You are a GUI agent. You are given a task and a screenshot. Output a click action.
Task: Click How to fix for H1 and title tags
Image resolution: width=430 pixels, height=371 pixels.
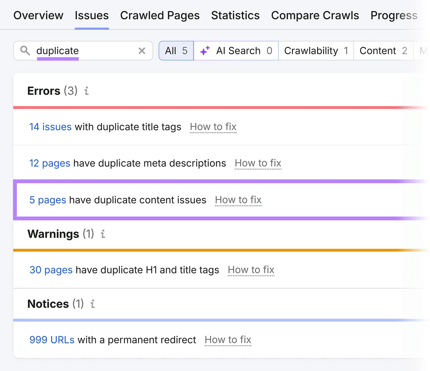[251, 270]
